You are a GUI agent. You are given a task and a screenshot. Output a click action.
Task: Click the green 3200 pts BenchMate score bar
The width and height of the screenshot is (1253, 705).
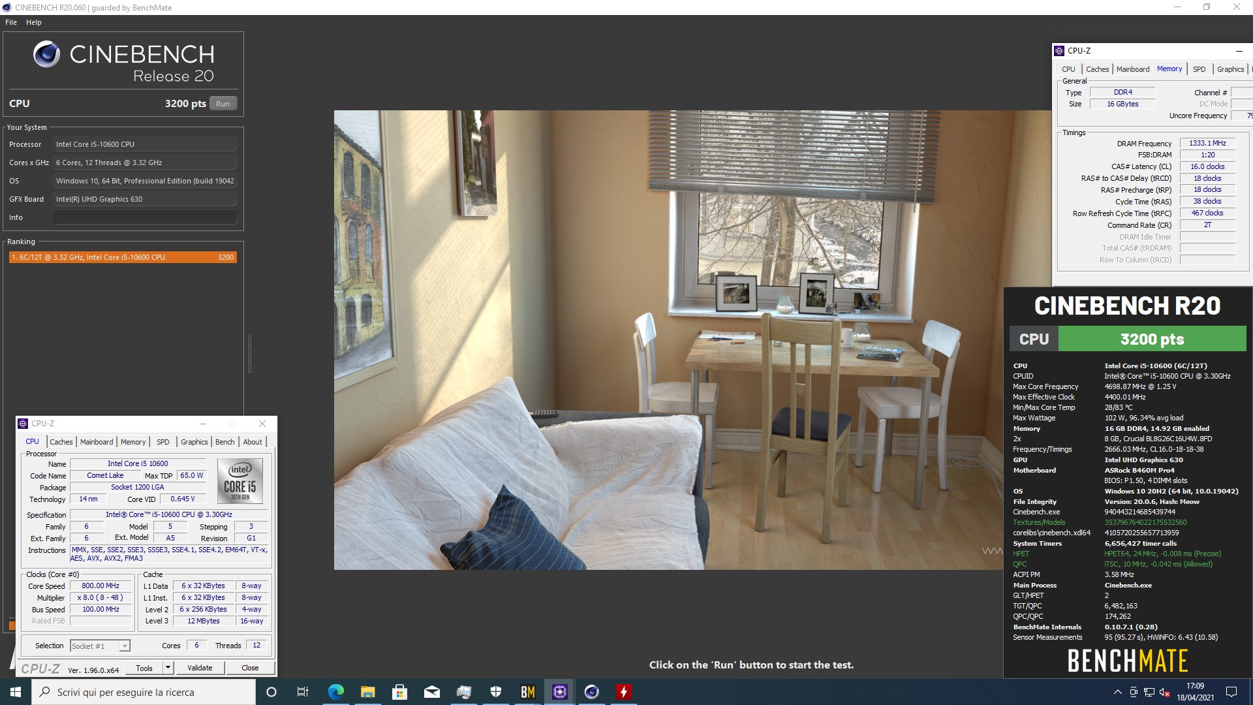[1152, 339]
